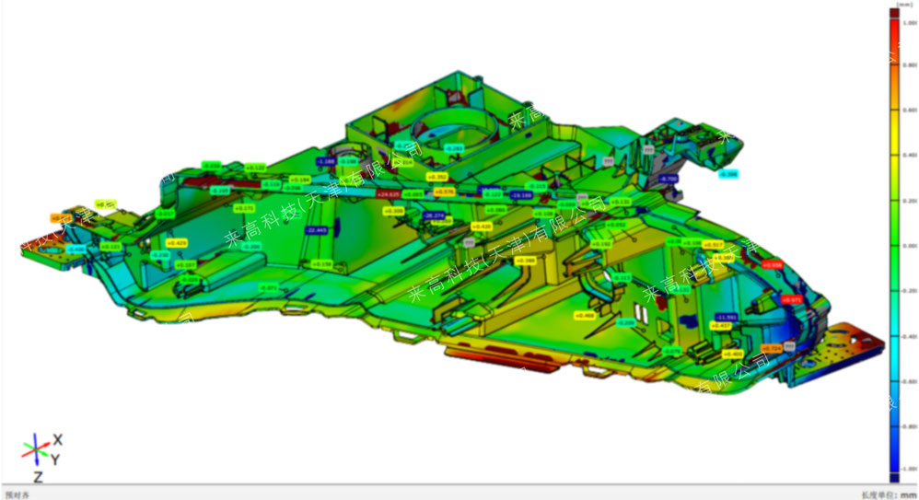The image size is (919, 500).
Task: Click the dark blue bottom cap of color legend
Action: point(894,476)
